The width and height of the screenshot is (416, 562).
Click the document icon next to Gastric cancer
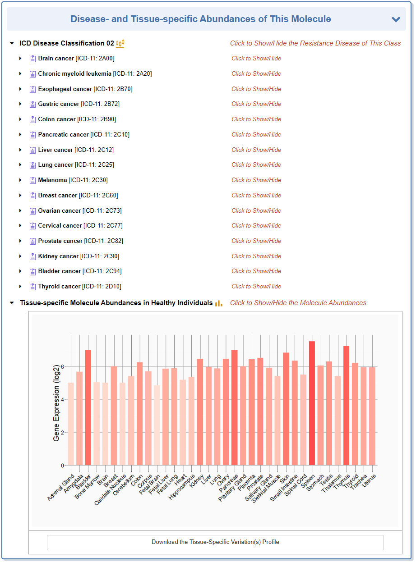tap(32, 104)
